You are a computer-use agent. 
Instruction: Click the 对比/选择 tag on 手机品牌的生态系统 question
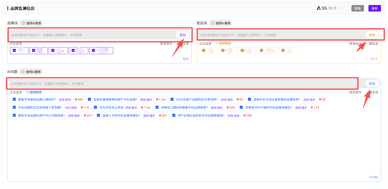click(71, 108)
